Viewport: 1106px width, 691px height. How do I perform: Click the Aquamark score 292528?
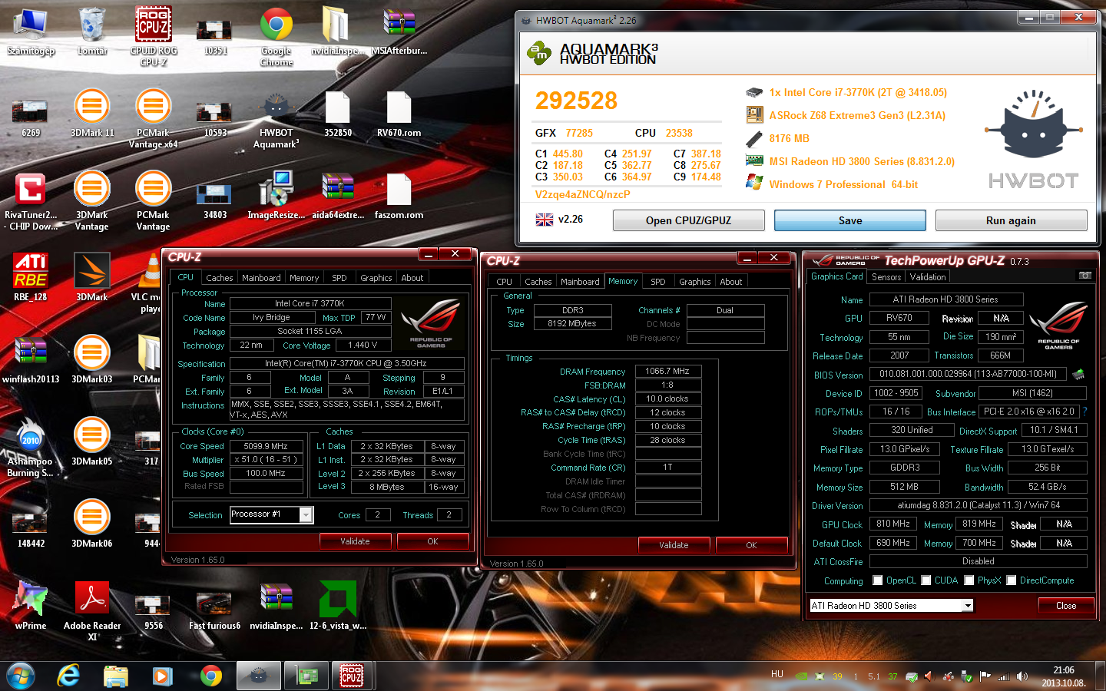[x=576, y=101]
